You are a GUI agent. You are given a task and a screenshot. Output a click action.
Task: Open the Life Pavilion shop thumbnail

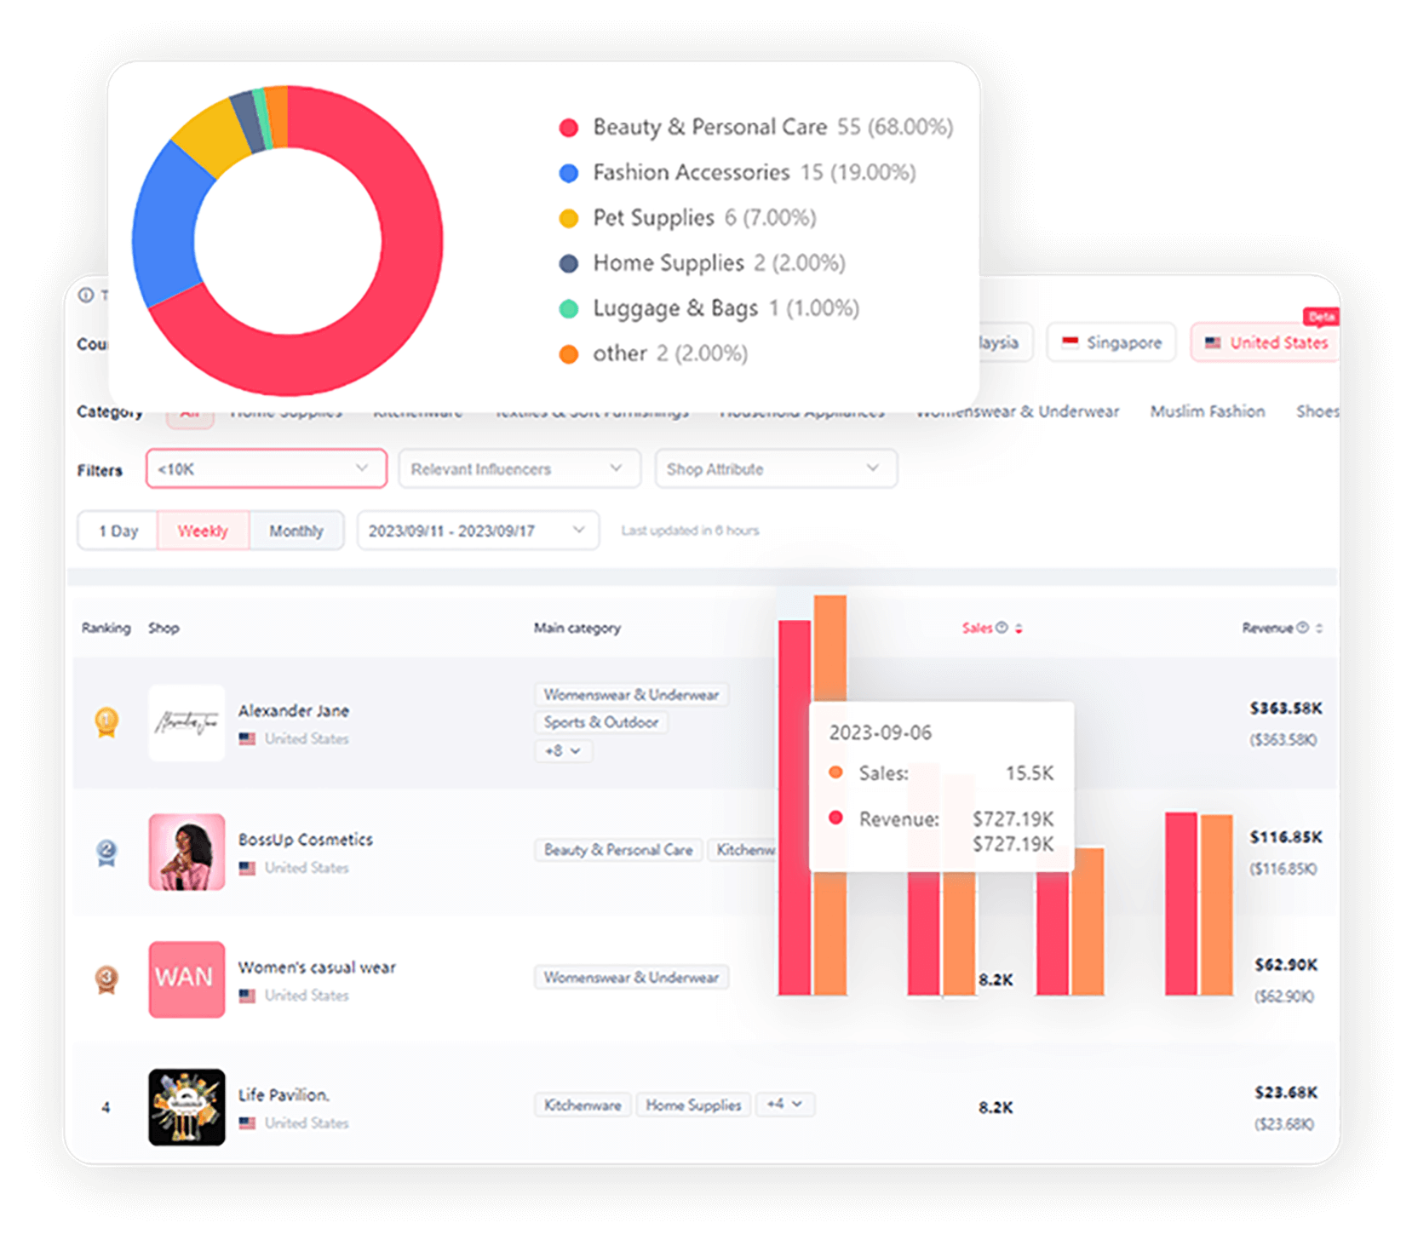click(x=187, y=1107)
